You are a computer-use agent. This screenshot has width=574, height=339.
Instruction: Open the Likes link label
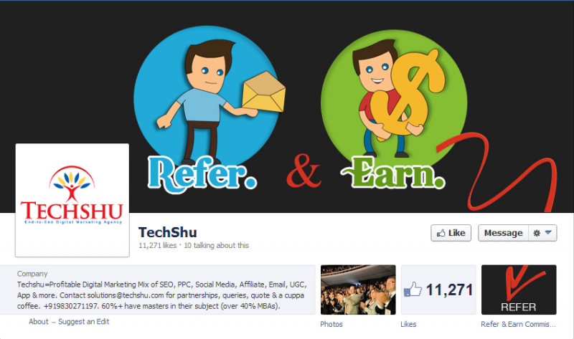point(408,325)
